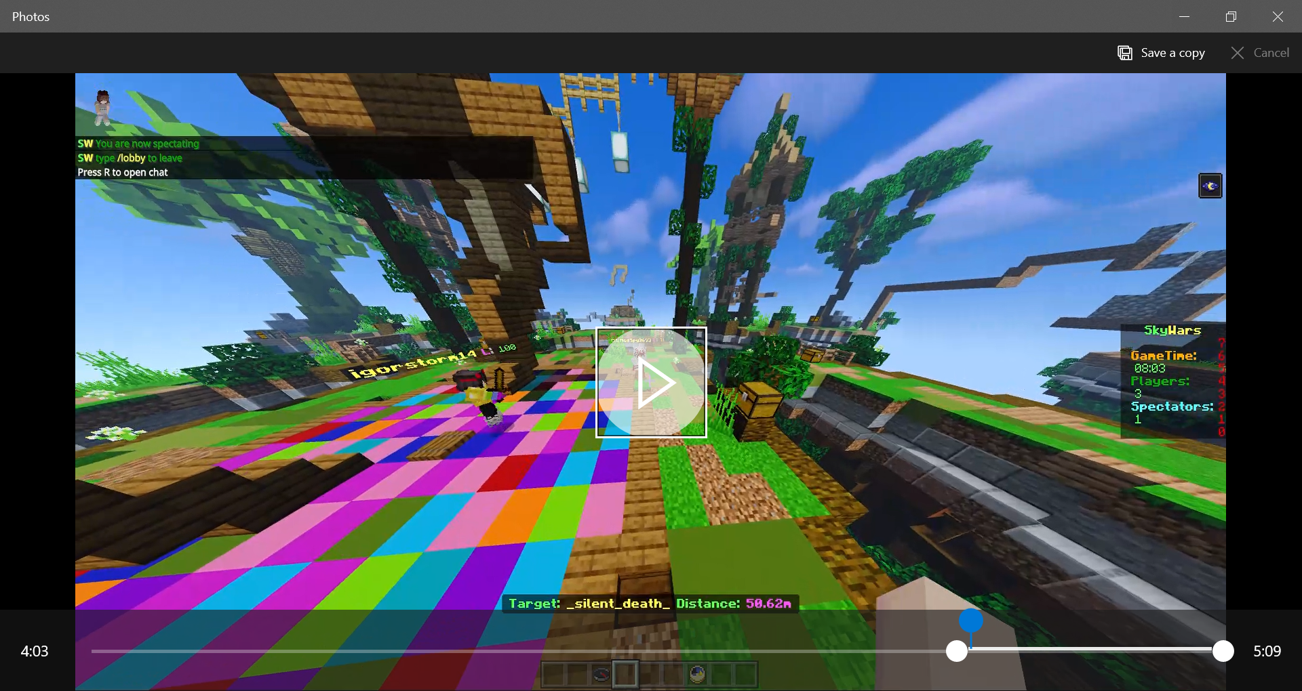
Task: Click the Save a copy button
Action: tap(1161, 53)
